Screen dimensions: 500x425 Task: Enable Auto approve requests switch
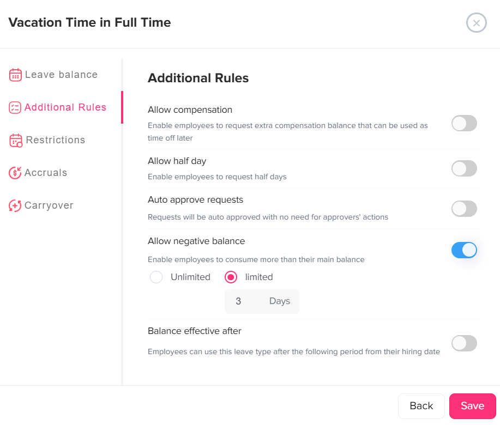point(464,209)
